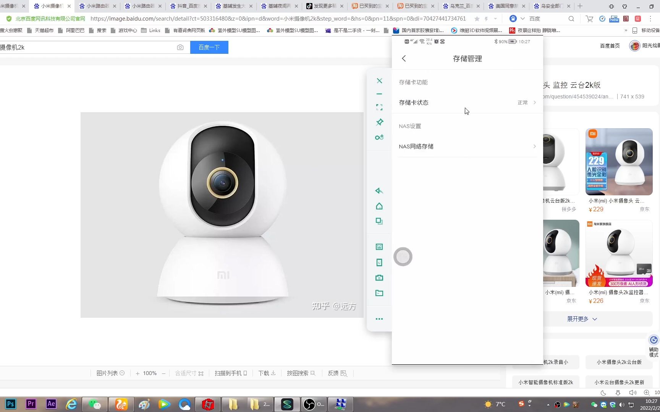Switch to the 发现更多精 TikTok tab
The image size is (660, 412).
click(325, 6)
